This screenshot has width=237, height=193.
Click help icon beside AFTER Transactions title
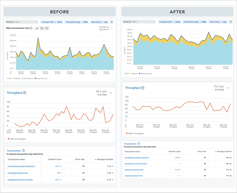(x=139, y=143)
